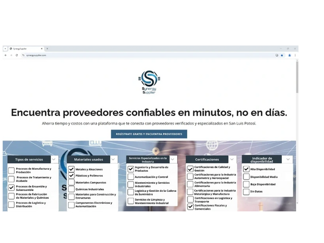Click the Synergy Supplier logo
This screenshot has height=243, width=324.
tap(149, 82)
